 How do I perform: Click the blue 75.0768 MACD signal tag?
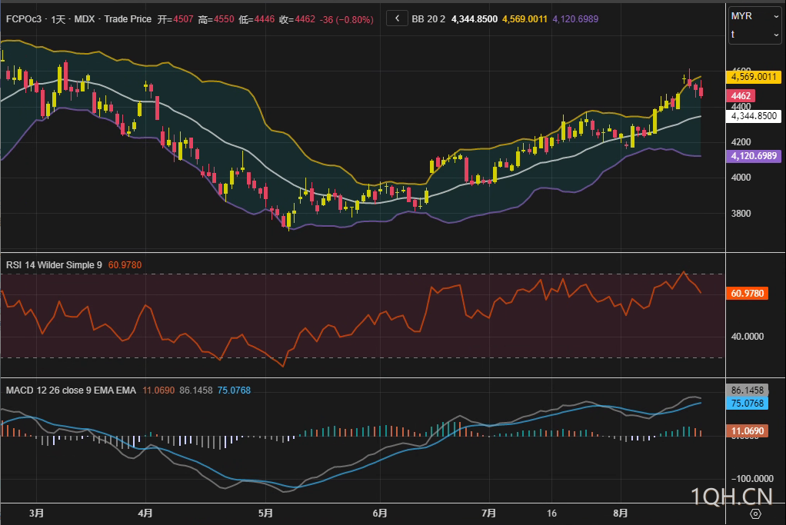(747, 403)
